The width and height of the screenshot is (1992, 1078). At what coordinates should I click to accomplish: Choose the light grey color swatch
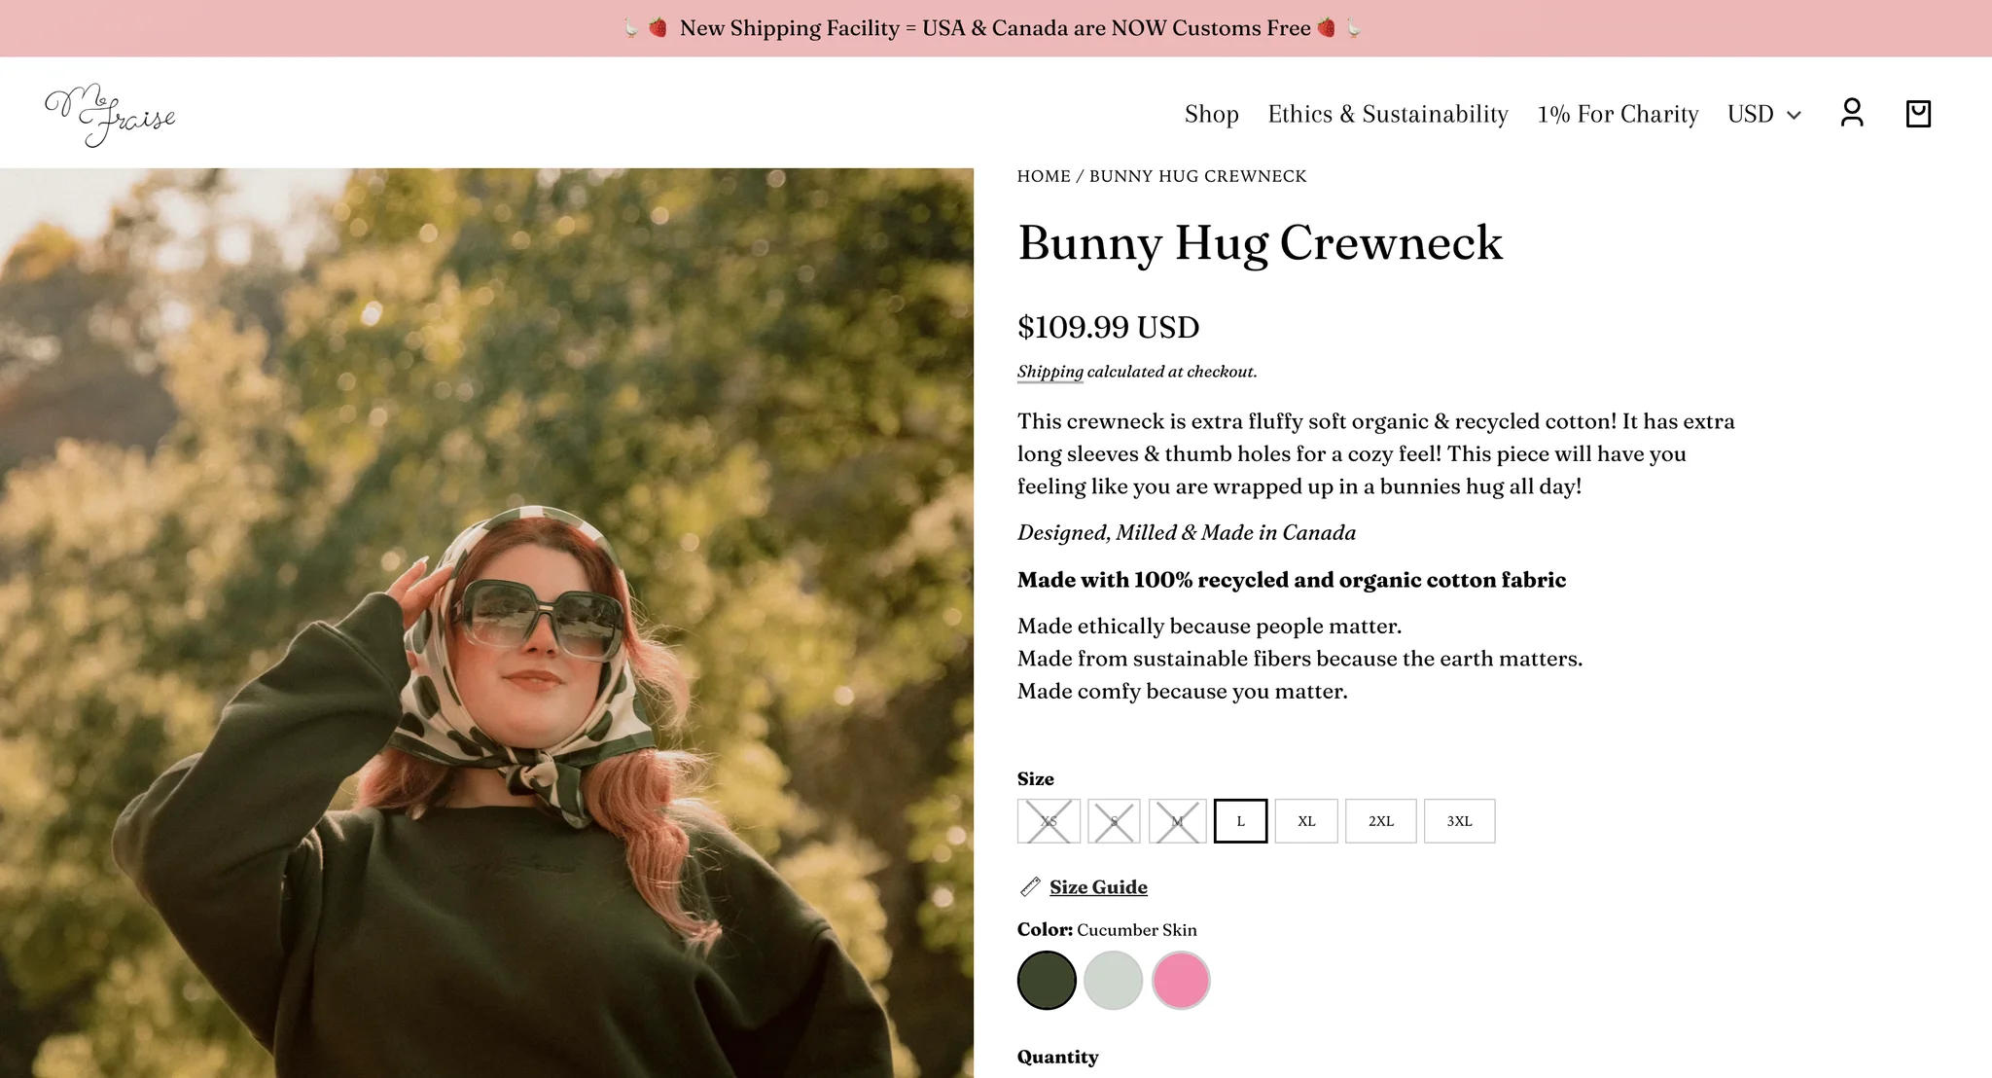click(1113, 980)
